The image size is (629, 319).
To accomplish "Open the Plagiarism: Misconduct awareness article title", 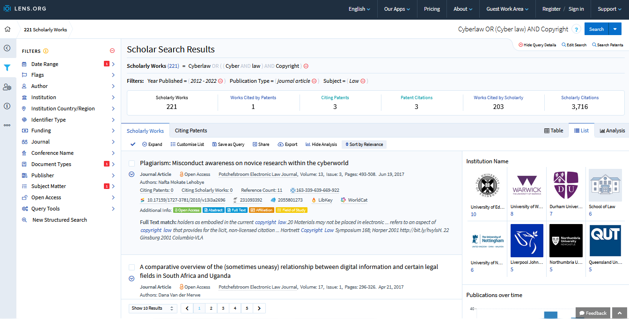I will click(244, 163).
